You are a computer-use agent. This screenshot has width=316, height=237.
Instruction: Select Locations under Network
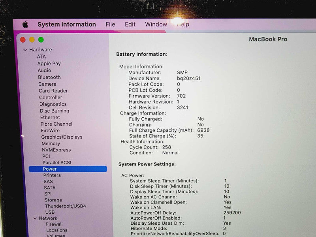pyautogui.click(x=57, y=230)
